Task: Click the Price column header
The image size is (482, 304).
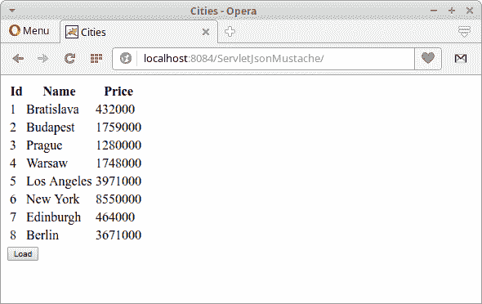Action: [x=118, y=92]
